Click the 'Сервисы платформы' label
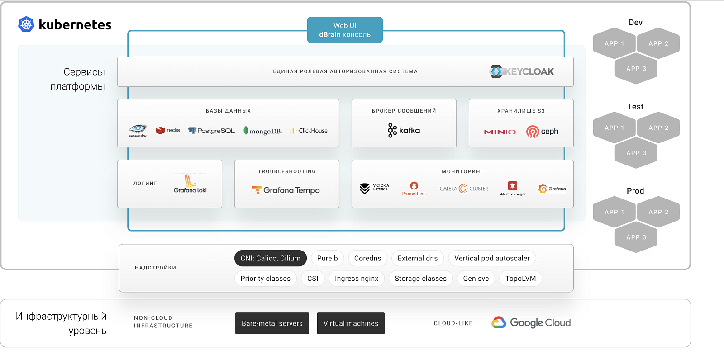This screenshot has width=724, height=364. [x=78, y=79]
